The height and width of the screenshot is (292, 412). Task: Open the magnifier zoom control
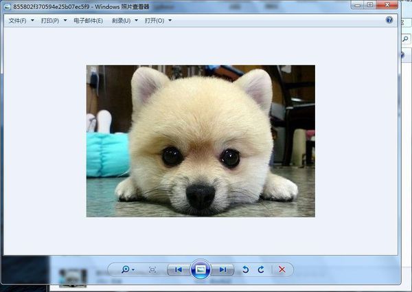point(128,270)
